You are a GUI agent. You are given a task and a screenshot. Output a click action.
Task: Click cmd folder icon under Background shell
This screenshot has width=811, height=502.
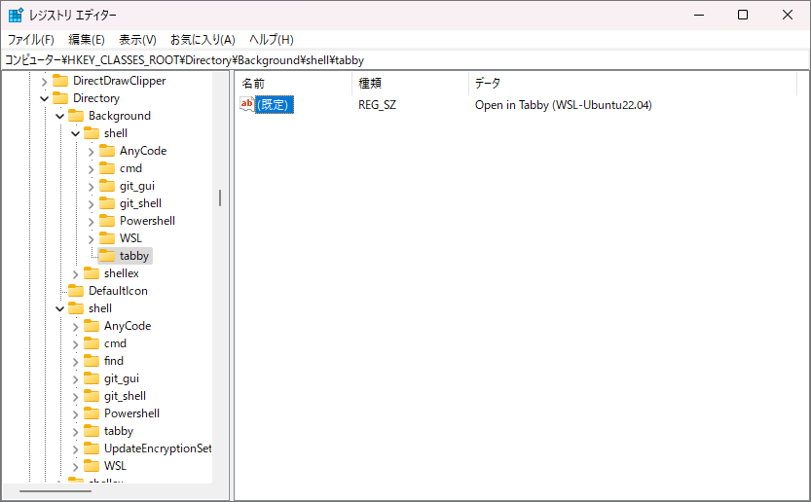click(x=107, y=168)
